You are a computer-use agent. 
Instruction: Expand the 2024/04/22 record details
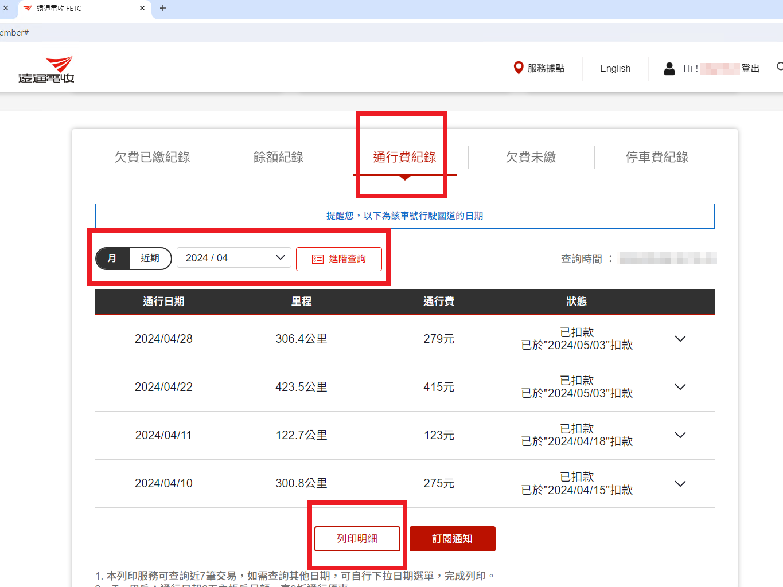pyautogui.click(x=680, y=387)
